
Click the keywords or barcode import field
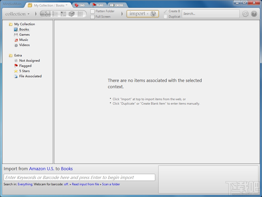click(x=79, y=177)
